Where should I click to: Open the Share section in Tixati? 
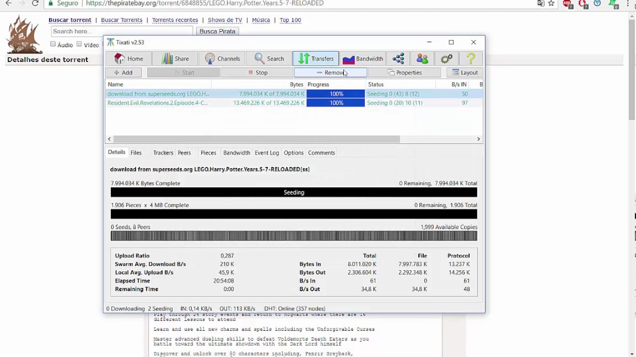point(175,59)
